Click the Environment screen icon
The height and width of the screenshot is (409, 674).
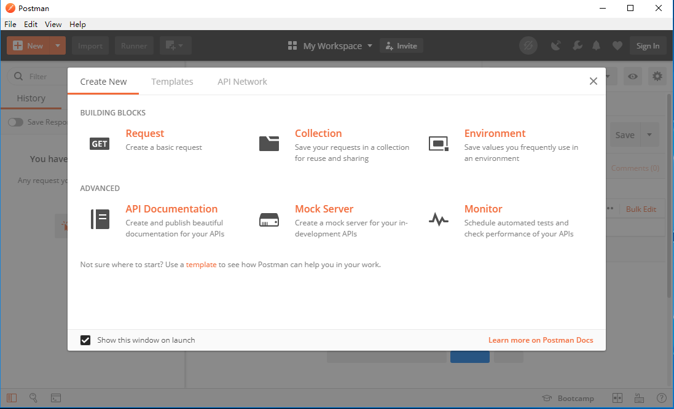point(439,144)
